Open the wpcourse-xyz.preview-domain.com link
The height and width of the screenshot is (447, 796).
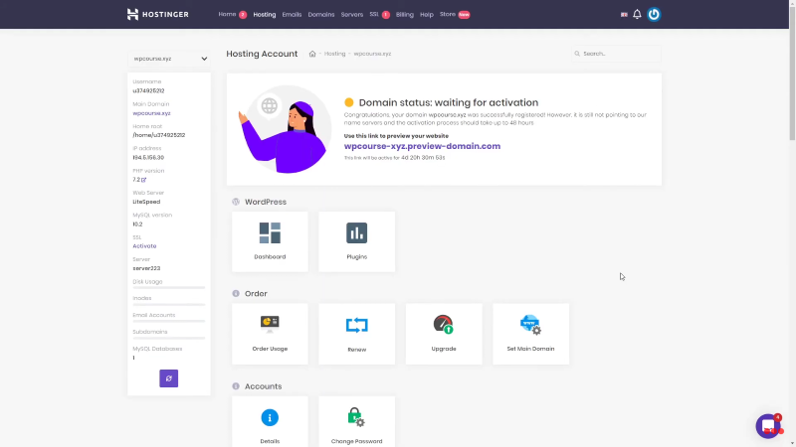point(422,146)
